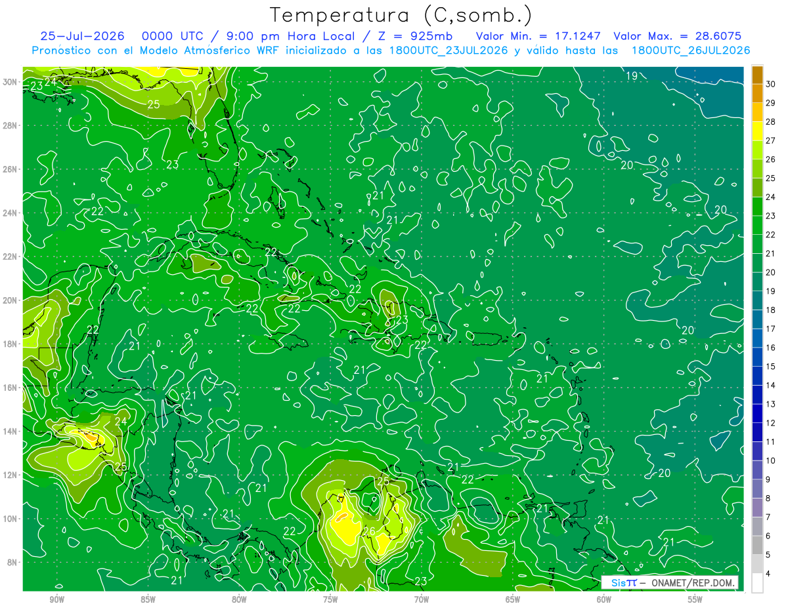788x608 pixels.
Task: Click the '60W' longitude axis label
Action: [x=604, y=599]
